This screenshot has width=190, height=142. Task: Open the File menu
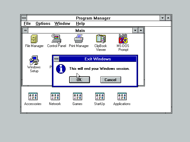27,24
